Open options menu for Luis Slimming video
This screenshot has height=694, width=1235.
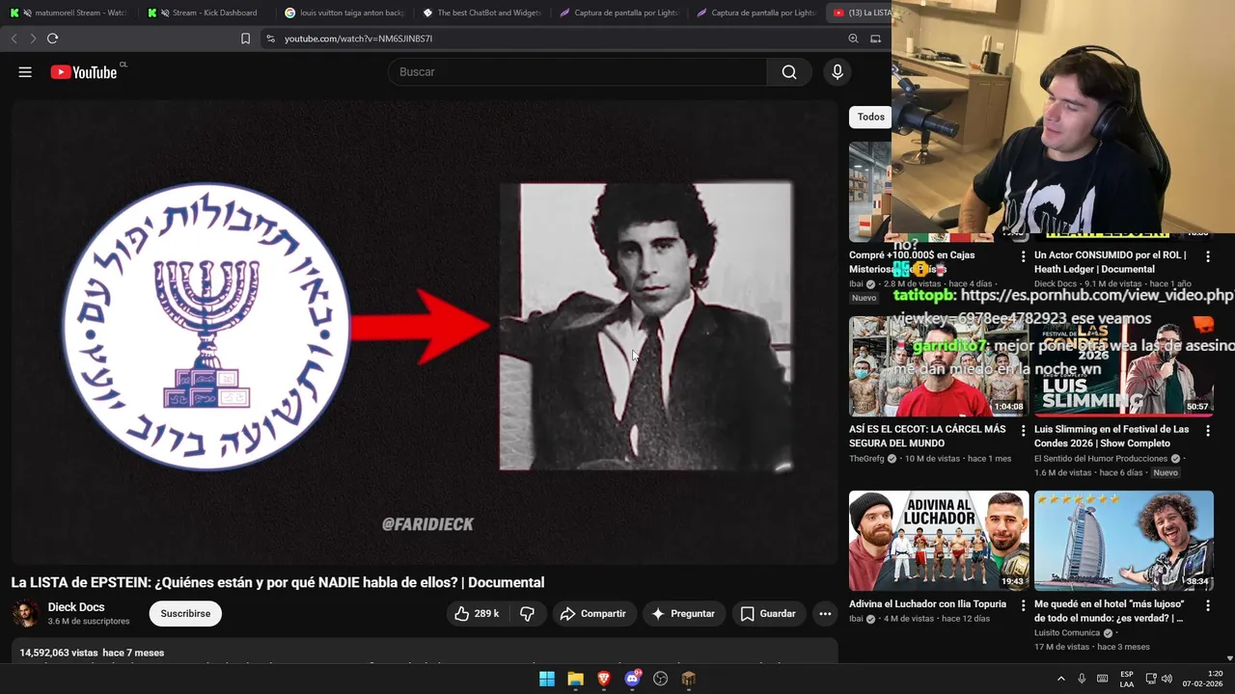tap(1208, 431)
